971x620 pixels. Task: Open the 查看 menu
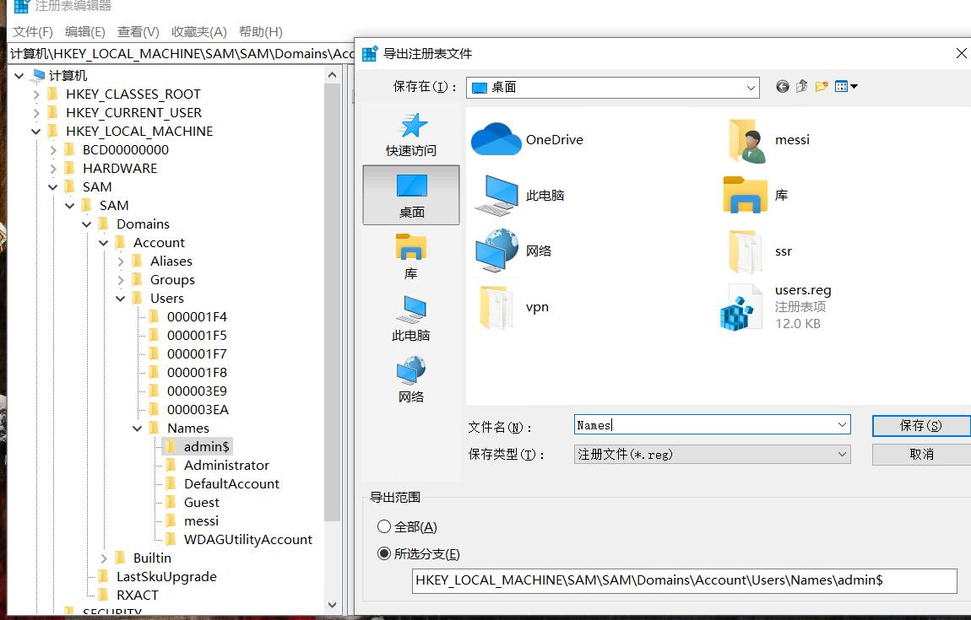click(x=137, y=31)
